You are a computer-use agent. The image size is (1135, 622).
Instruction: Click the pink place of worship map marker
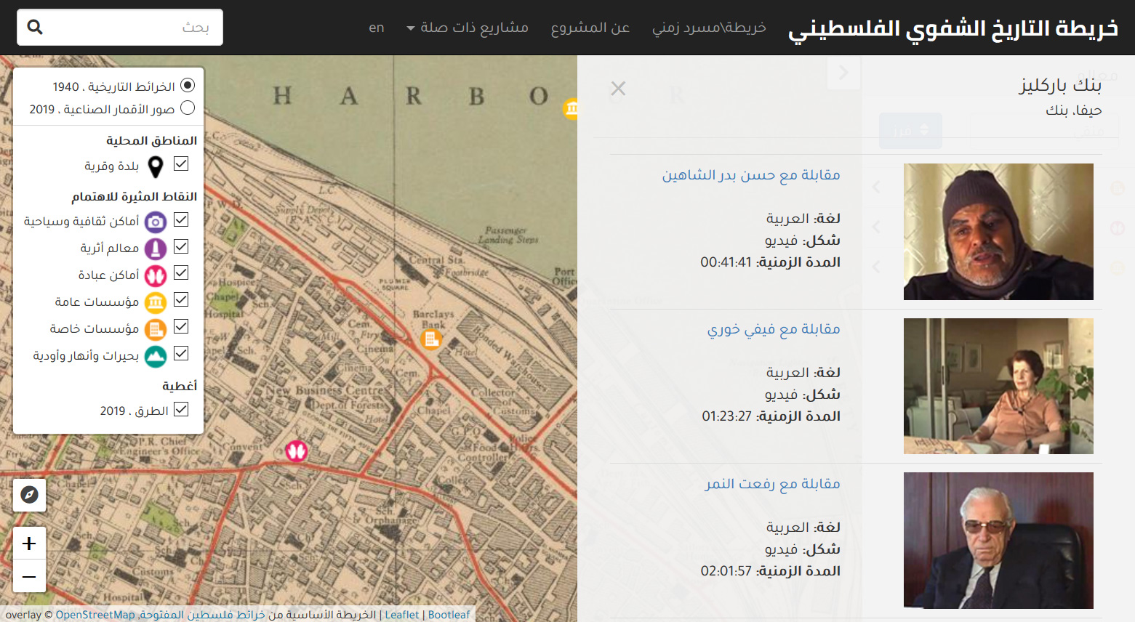296,451
